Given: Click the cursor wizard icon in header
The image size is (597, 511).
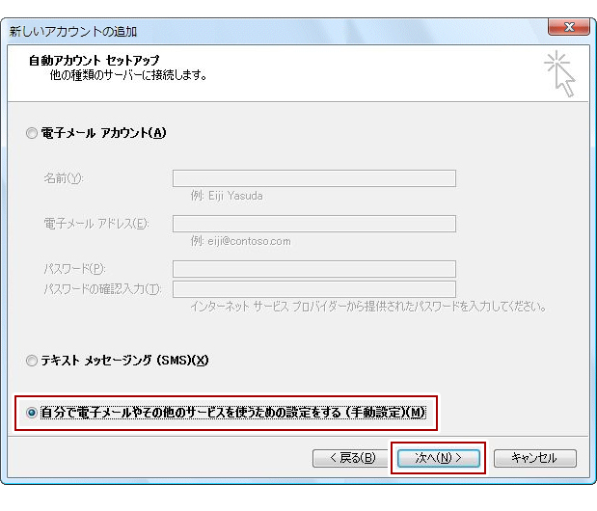Looking at the screenshot, I should click(x=559, y=74).
